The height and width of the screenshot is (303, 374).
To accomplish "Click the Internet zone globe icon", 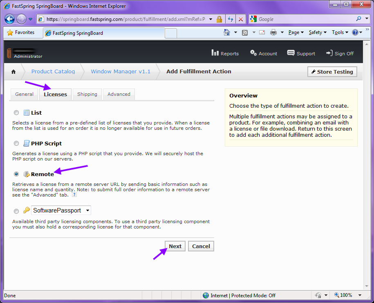I will click(x=206, y=295).
